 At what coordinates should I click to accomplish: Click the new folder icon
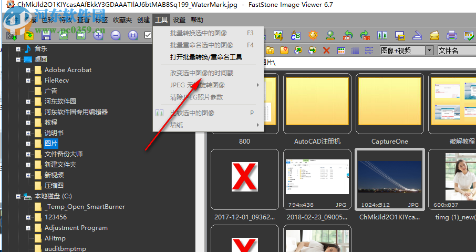(x=284, y=50)
